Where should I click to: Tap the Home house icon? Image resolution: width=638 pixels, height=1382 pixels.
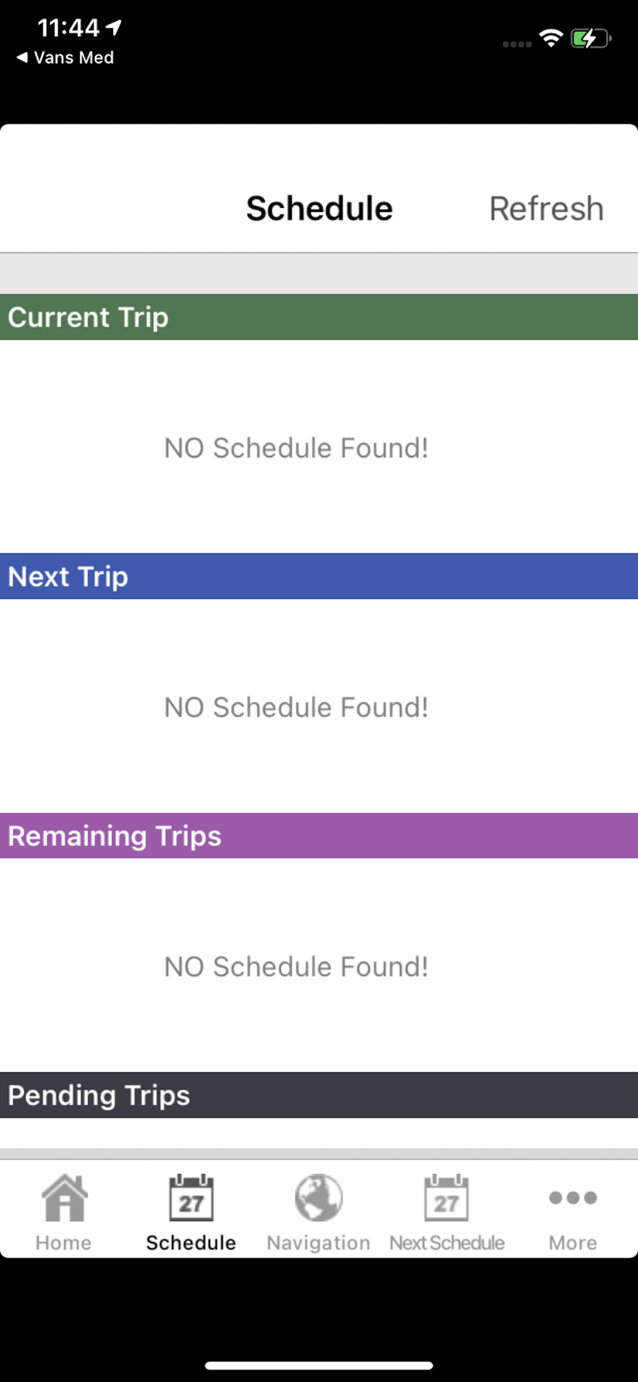pos(64,1198)
